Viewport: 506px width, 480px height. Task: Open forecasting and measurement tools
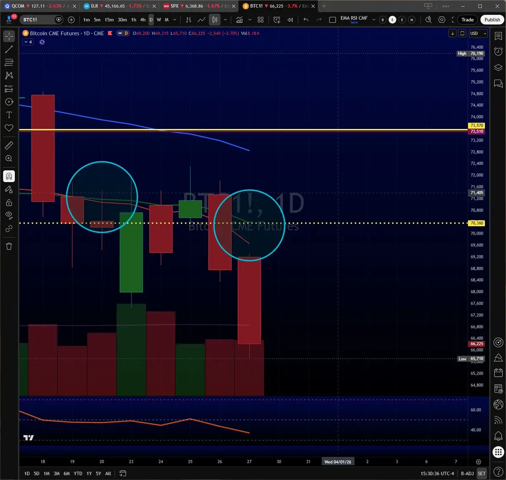[x=9, y=89]
